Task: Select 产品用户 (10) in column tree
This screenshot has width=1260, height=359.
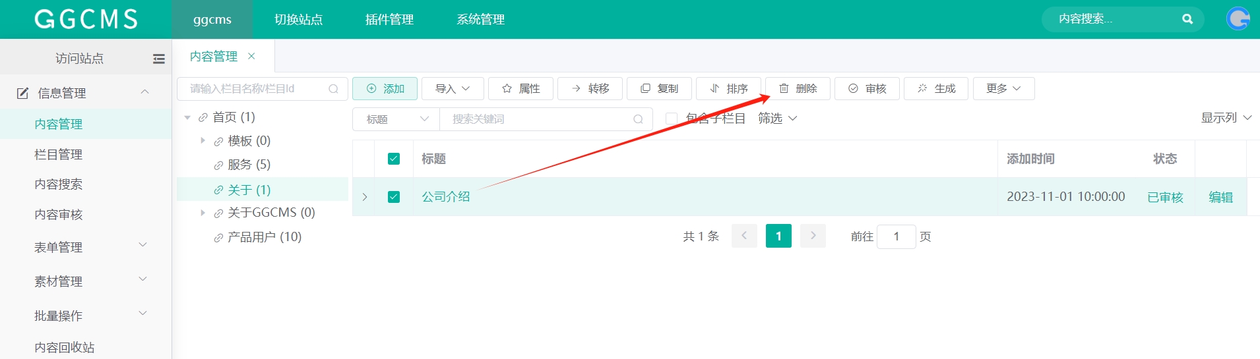Action: pyautogui.click(x=265, y=237)
